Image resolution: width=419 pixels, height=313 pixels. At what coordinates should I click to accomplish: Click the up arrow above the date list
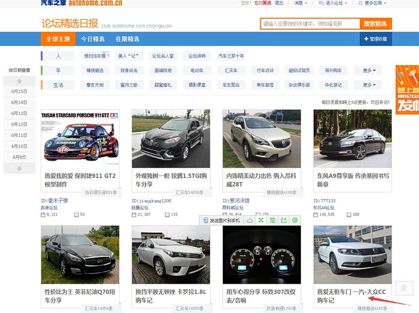tap(19, 81)
